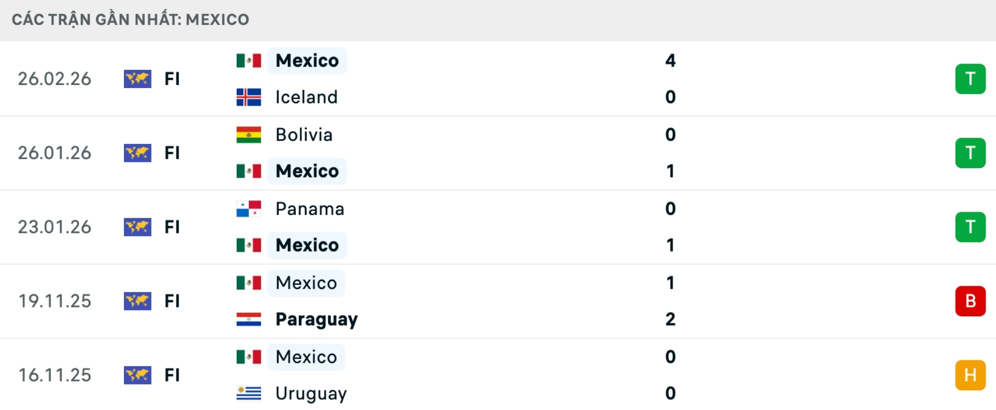Click the Paraguay flag icon

(x=248, y=319)
